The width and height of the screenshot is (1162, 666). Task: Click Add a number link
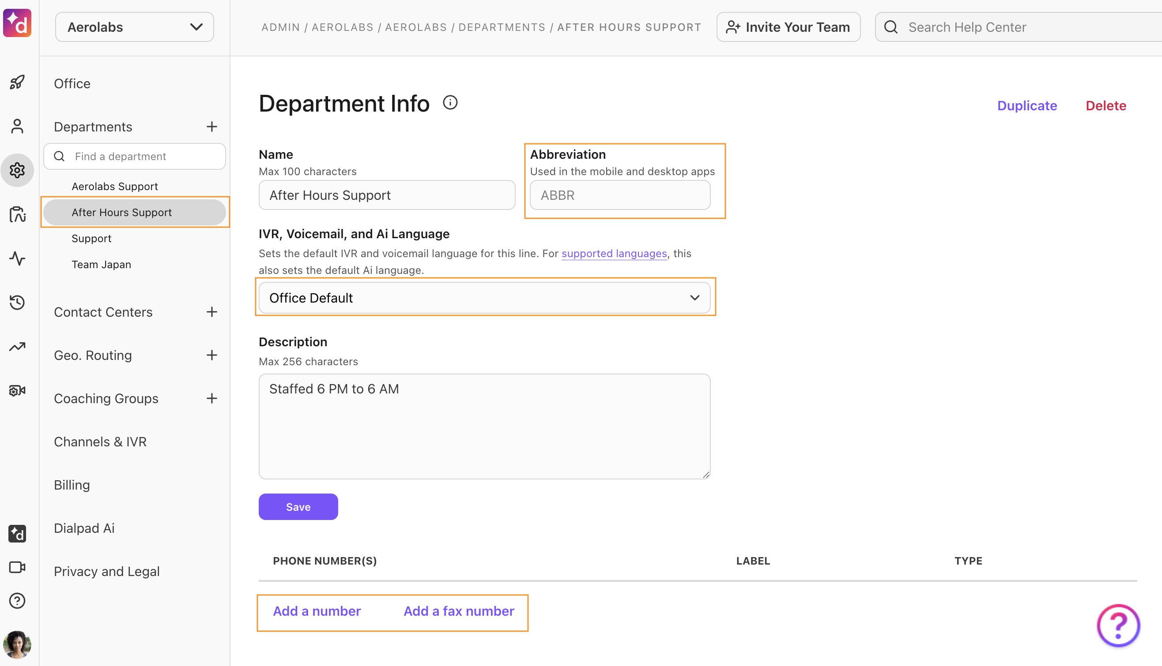[x=317, y=611]
